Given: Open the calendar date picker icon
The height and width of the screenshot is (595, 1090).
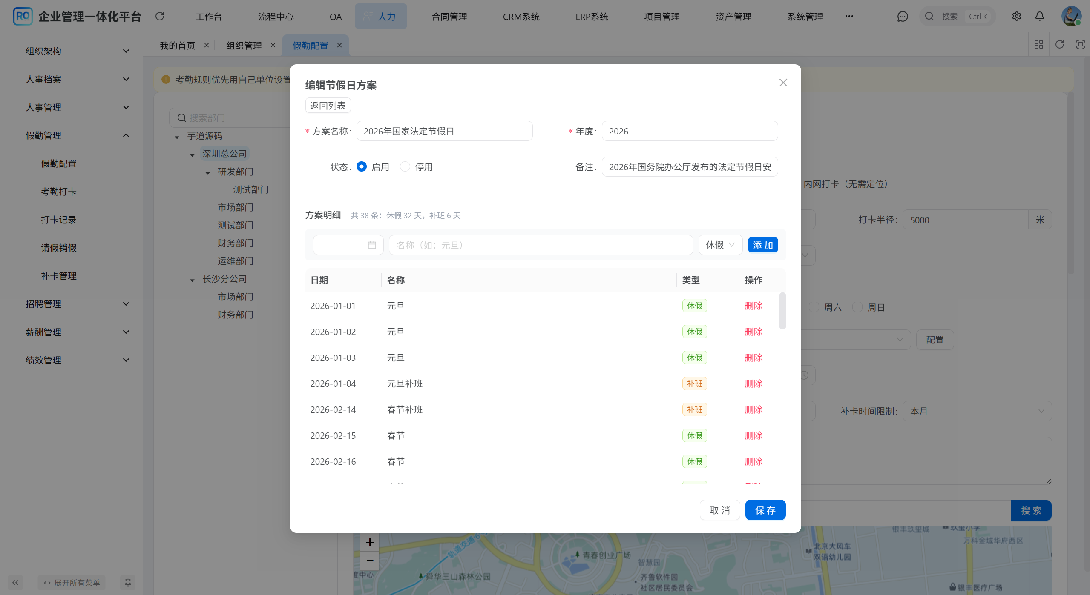Looking at the screenshot, I should coord(372,245).
